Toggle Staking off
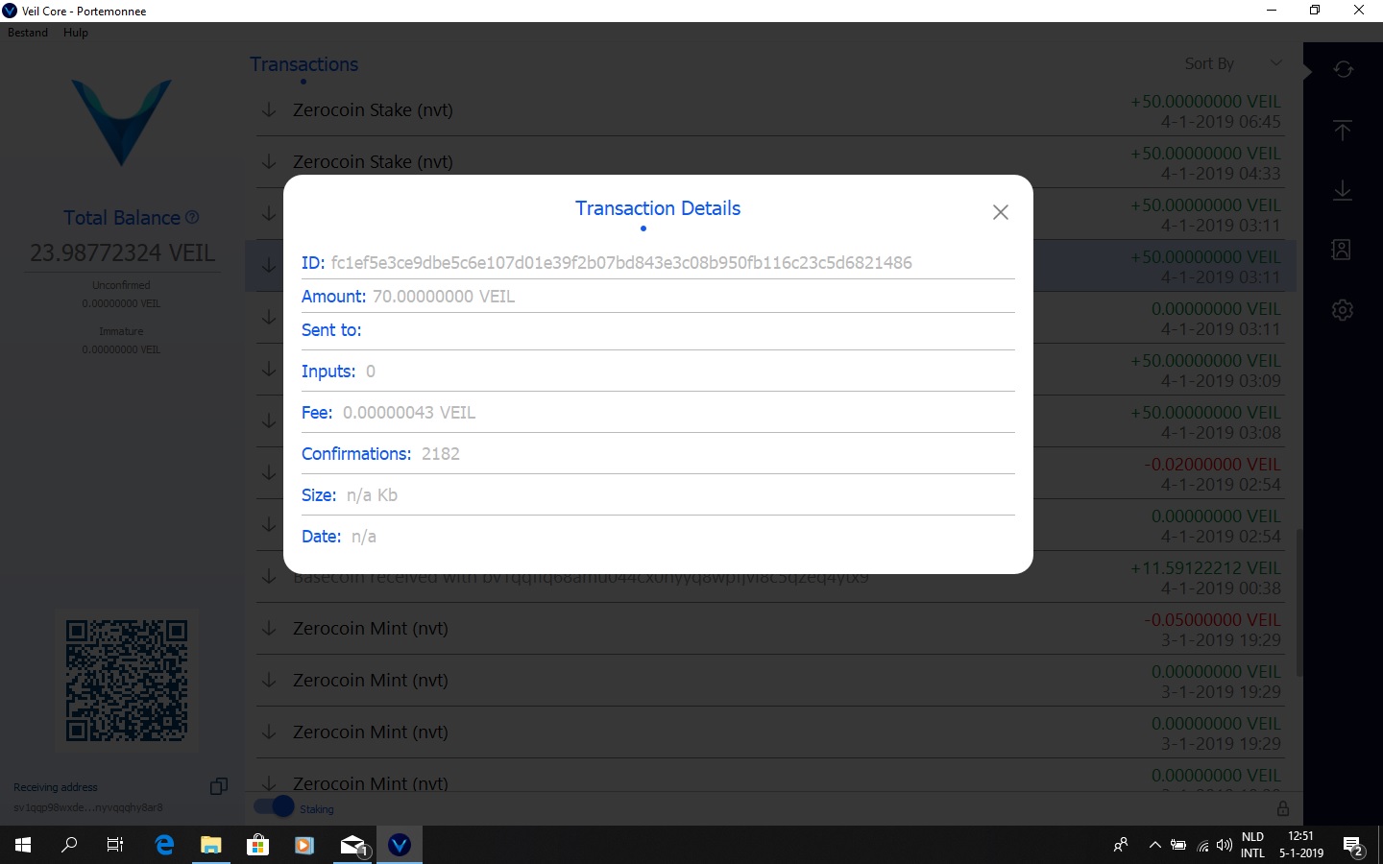1383x864 pixels. tap(272, 806)
